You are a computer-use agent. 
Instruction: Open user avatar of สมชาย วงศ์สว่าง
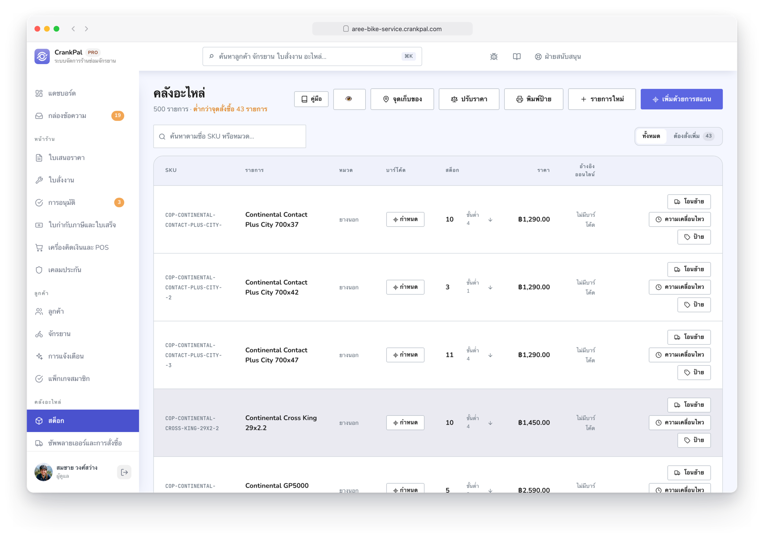point(43,472)
